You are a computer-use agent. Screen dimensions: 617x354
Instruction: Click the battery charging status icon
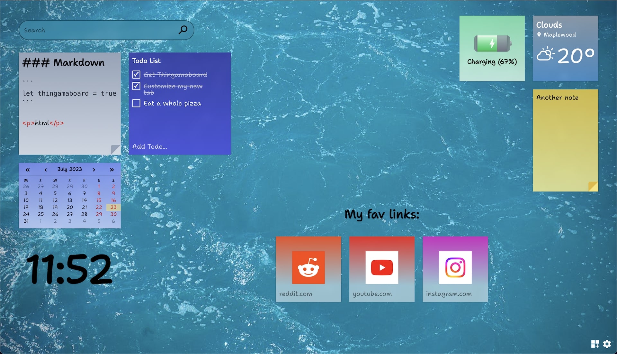pos(492,42)
